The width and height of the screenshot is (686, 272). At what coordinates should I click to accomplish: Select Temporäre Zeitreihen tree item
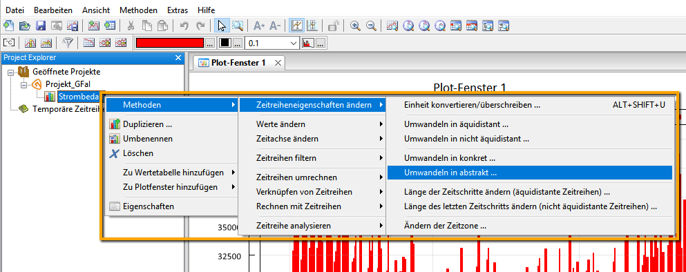pyautogui.click(x=66, y=109)
